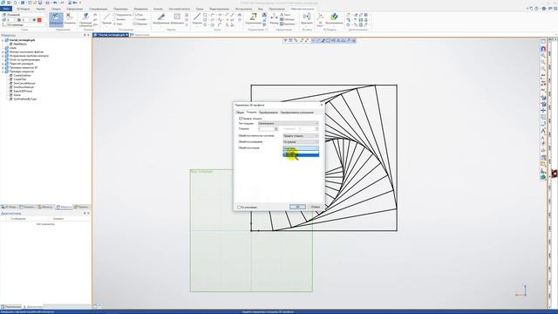Select fractal_rectangle.grb in the macros tree
Screen dimensions: 558x314
pyautogui.click(x=22, y=40)
